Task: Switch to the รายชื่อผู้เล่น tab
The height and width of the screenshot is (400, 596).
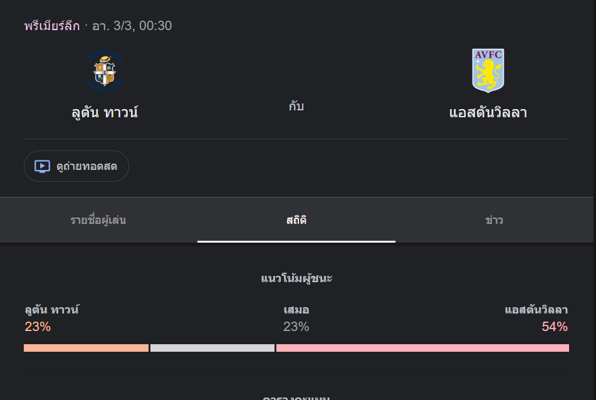Action: click(98, 220)
